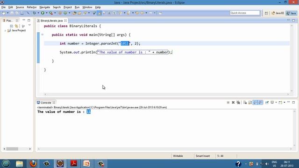Select the BinaryLiterals.java editor tab
This screenshot has width=299, height=168.
coord(51,21)
